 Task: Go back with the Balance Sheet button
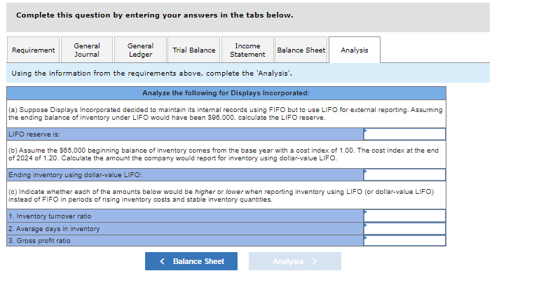(x=191, y=261)
